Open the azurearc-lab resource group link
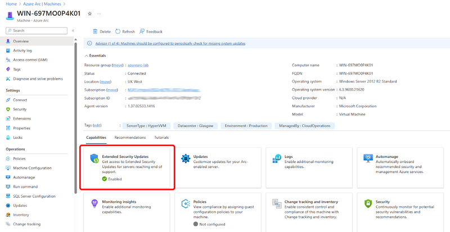 (x=138, y=65)
